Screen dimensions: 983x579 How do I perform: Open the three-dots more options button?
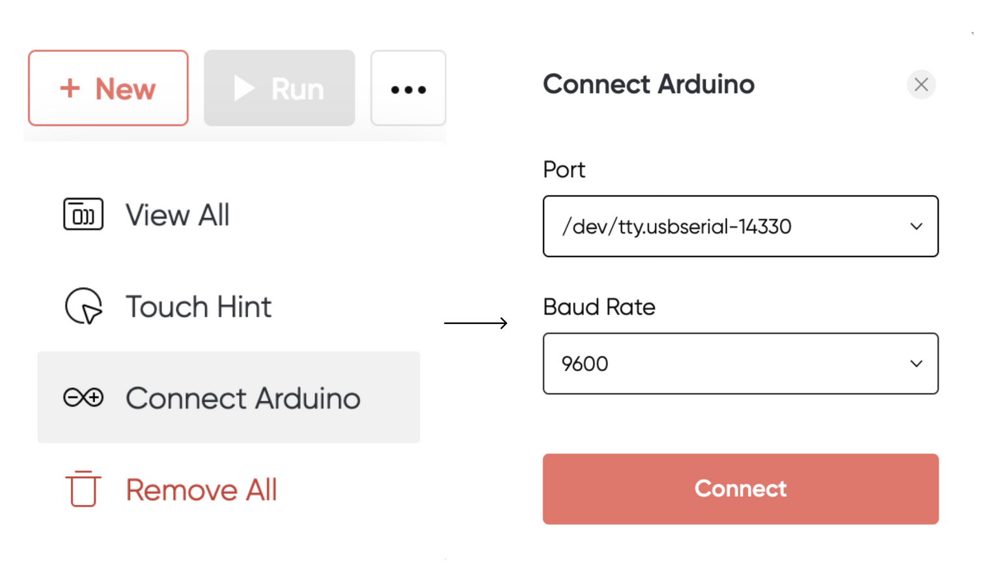point(408,88)
